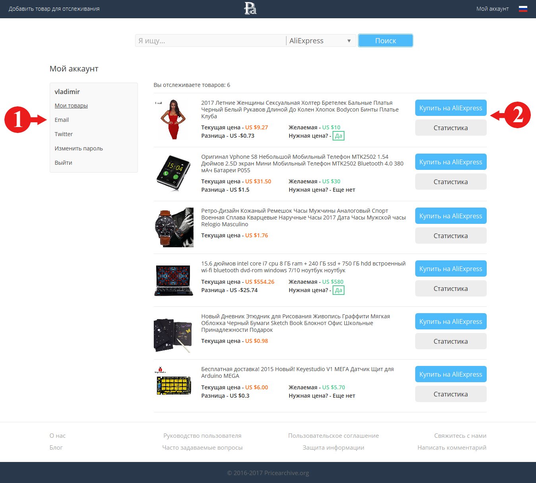Screen dimensions: 536x483
Task: Open Vphone S8 smartwatch thumbnail
Action: point(174,173)
